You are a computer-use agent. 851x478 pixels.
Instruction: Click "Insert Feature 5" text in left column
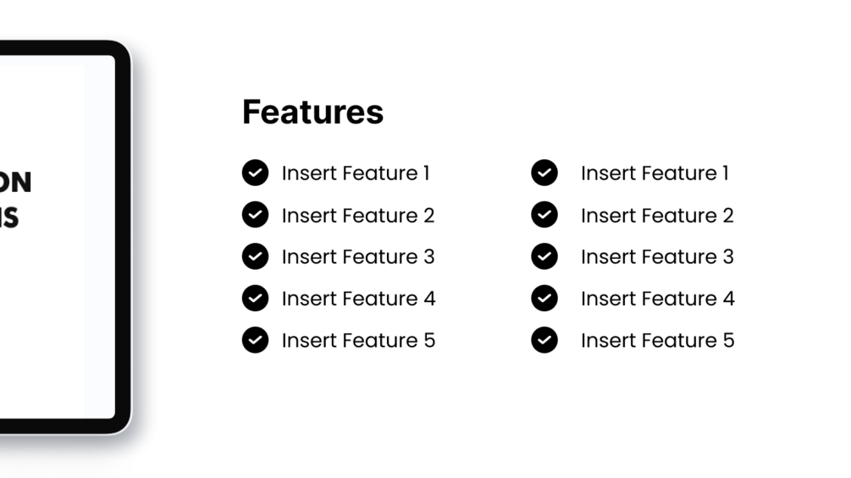coord(358,340)
